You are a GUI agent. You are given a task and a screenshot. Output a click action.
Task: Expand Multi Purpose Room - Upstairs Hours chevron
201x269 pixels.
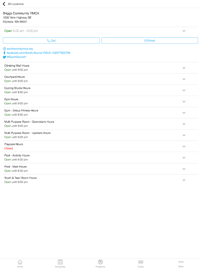tap(184, 135)
